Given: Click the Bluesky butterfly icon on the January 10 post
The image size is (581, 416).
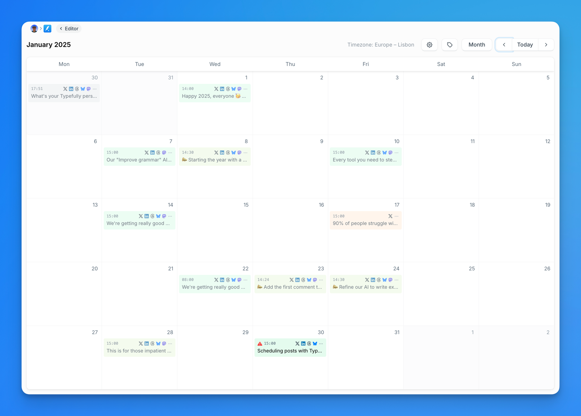Looking at the screenshot, I should (x=384, y=152).
